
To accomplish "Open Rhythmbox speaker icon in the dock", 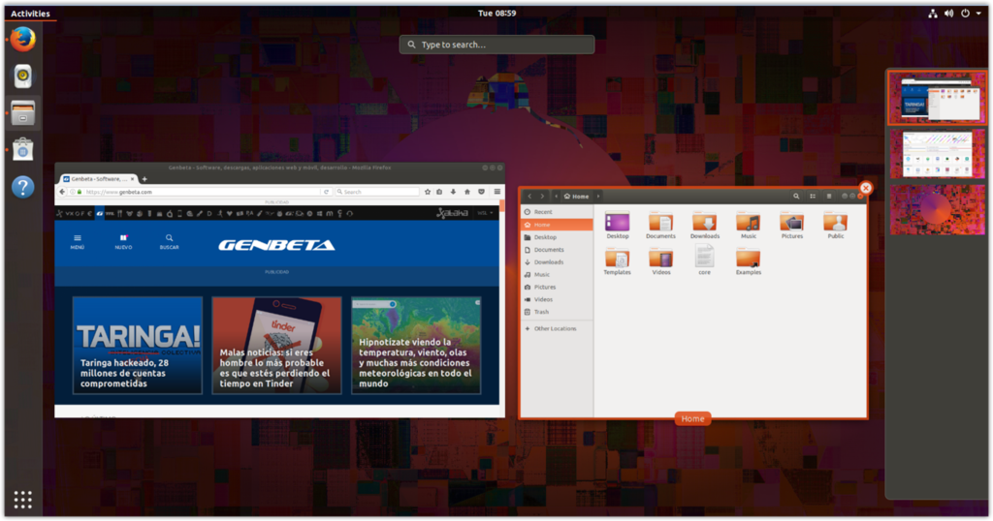I will 23,76.
